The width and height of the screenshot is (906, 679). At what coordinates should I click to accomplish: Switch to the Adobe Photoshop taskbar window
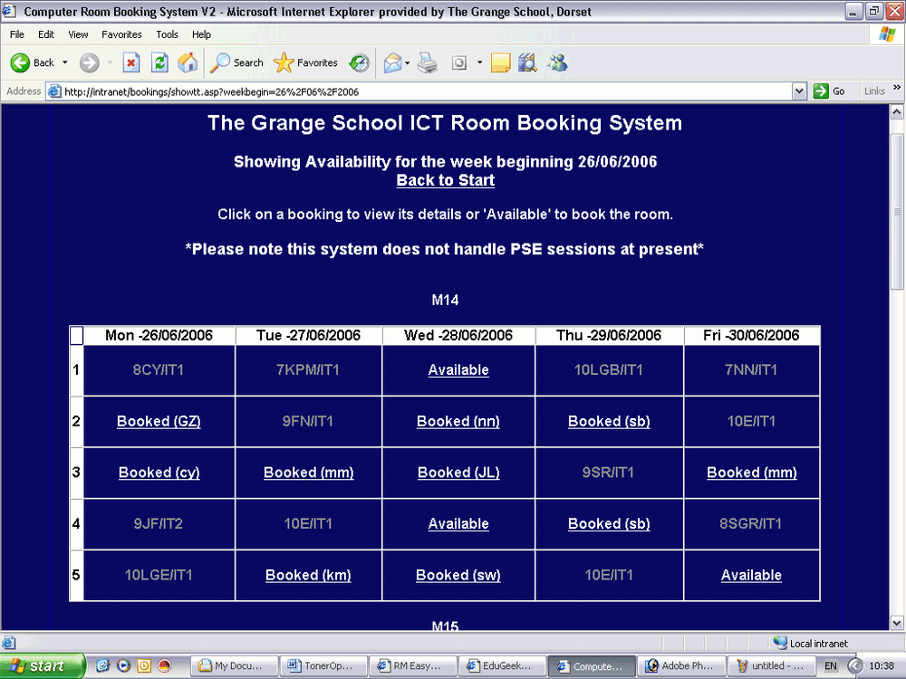pyautogui.click(x=682, y=665)
